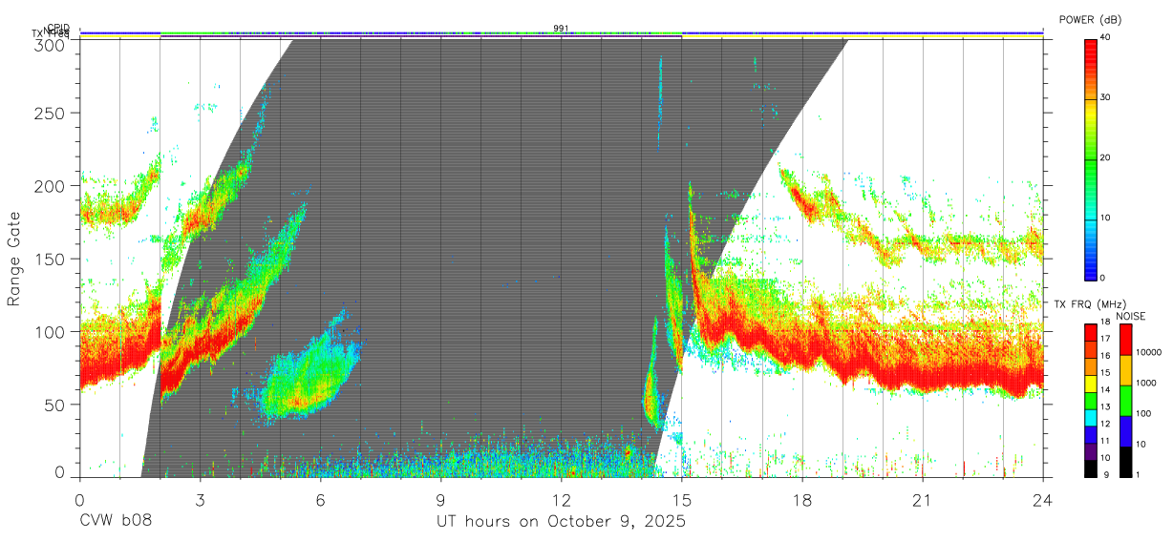The image size is (1173, 541).
Task: Click the 'CVW b08' radar beam label
Action: tap(116, 521)
